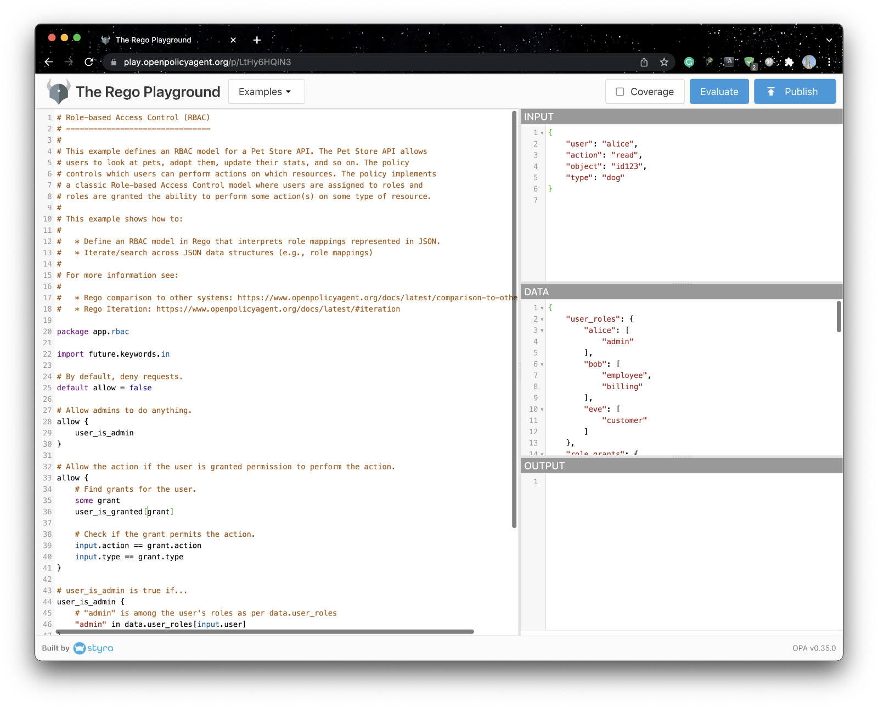View site info via the padlock icon

(x=114, y=62)
